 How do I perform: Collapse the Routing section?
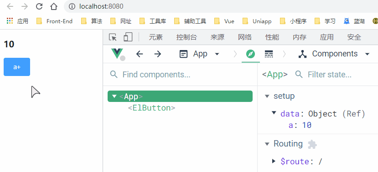(x=267, y=144)
